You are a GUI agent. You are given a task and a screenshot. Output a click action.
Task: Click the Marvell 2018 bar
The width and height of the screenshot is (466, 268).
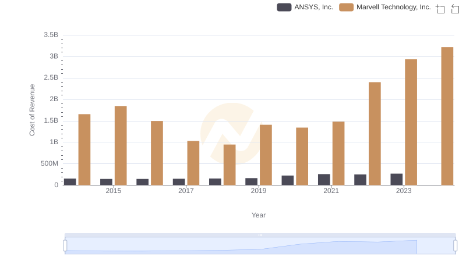click(x=230, y=165)
